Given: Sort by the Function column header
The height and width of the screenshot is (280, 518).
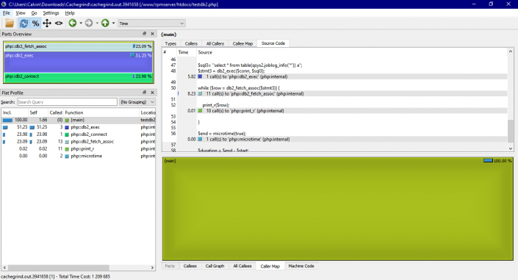Looking at the screenshot, I should pos(101,112).
